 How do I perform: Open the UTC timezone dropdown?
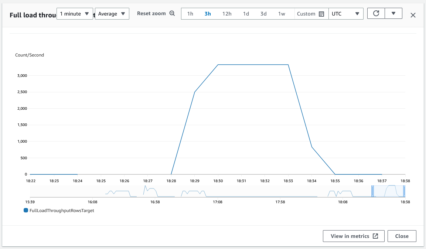[346, 14]
